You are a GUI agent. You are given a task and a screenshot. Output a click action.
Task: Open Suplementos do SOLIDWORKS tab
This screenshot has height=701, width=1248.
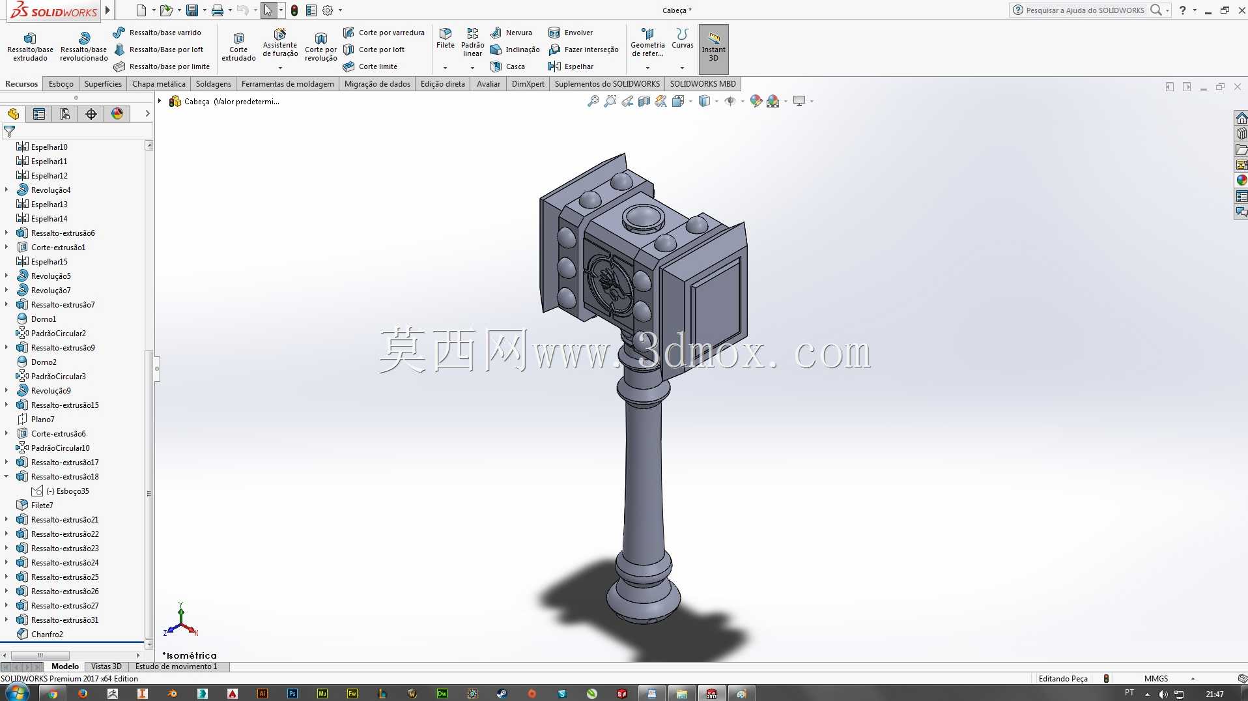(x=607, y=84)
